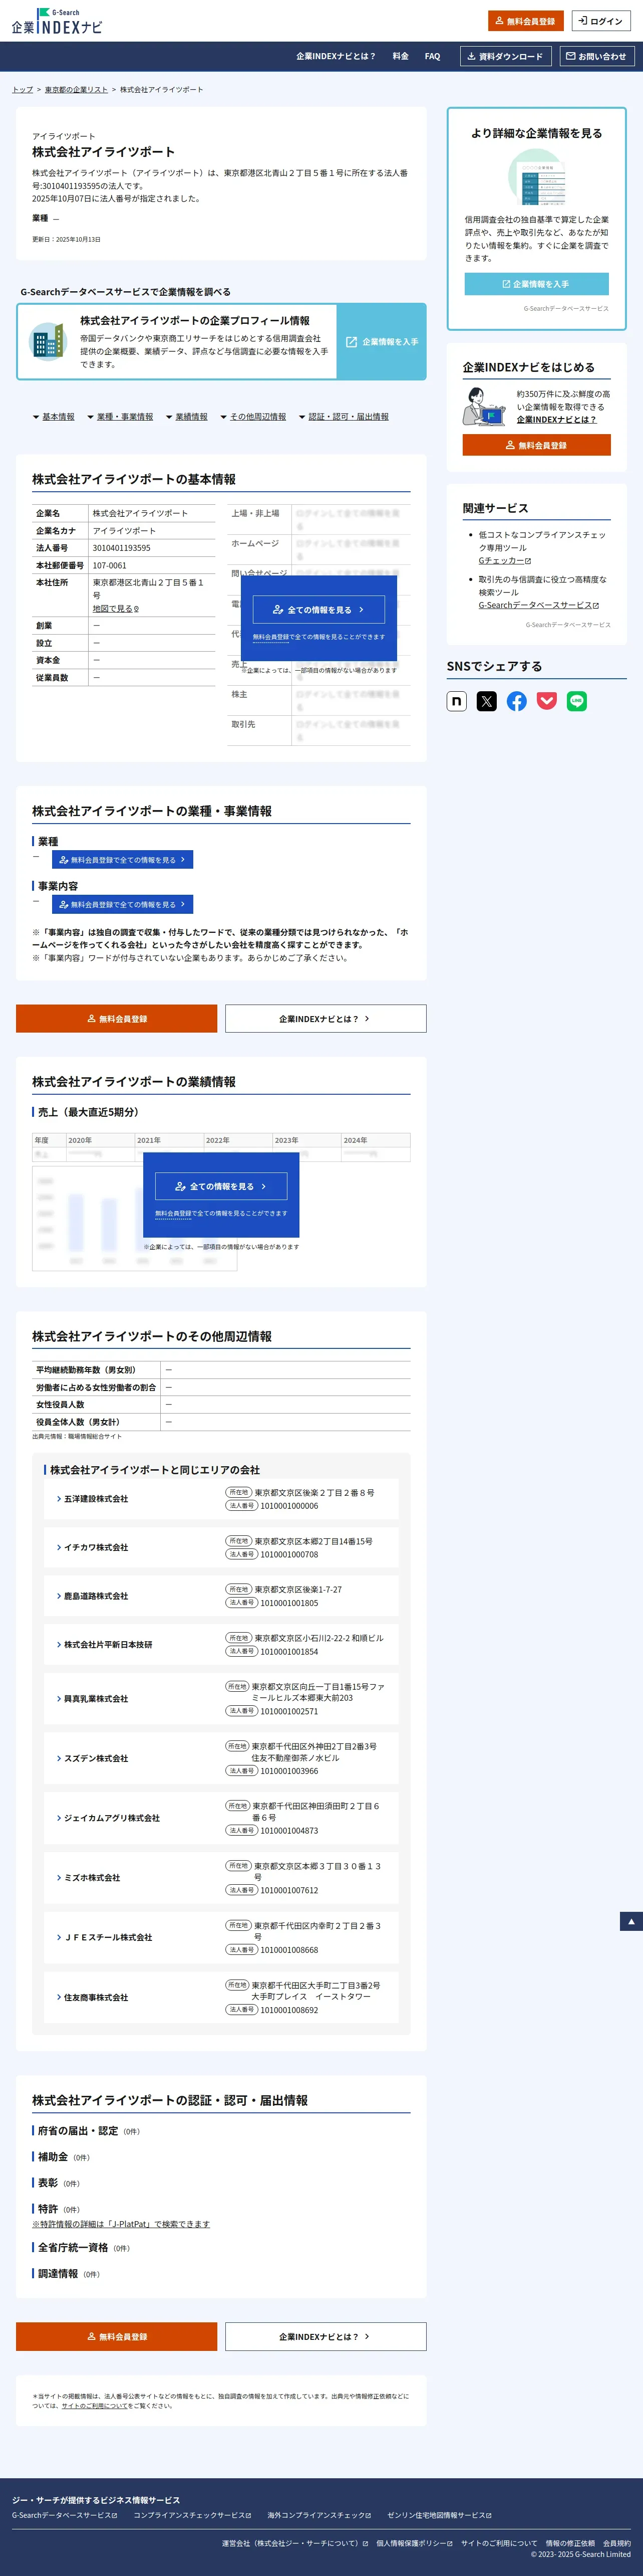Open ＪＦＥスチール株式会社 row

point(221,1937)
